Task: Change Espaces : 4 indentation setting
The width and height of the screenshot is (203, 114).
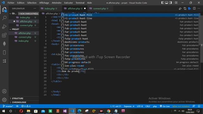Action: click(129, 106)
